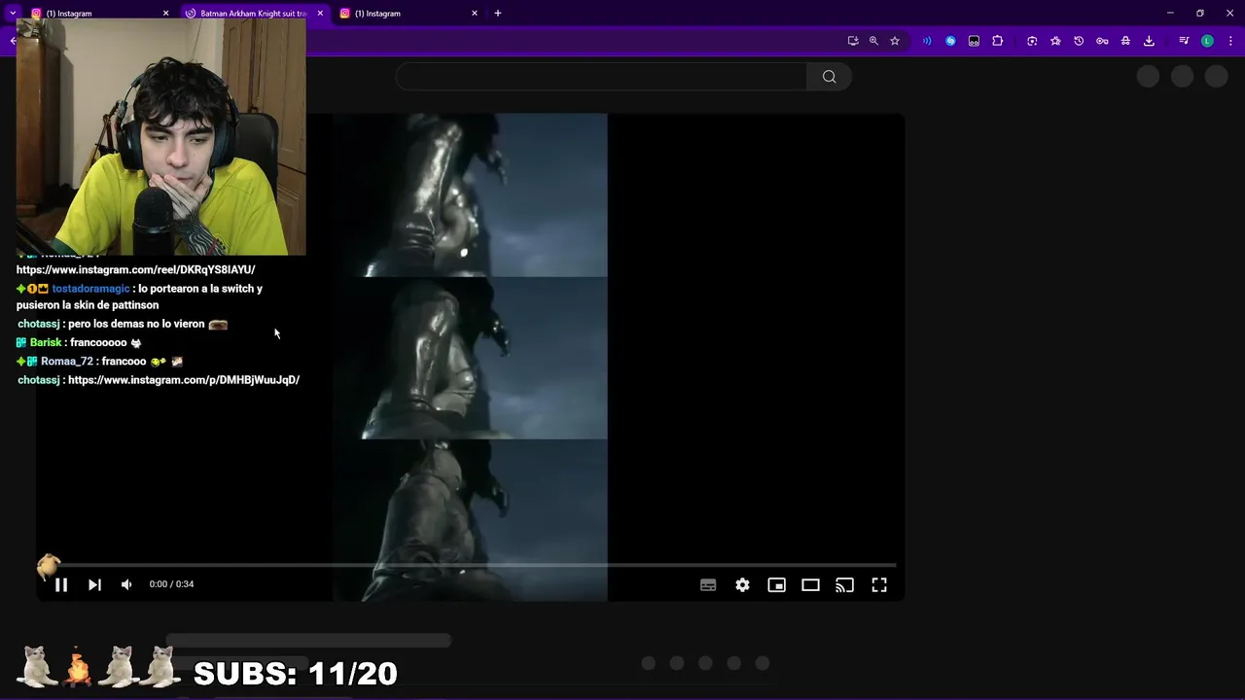The width and height of the screenshot is (1245, 700).
Task: Open the browsing history icon
Action: point(1079,41)
